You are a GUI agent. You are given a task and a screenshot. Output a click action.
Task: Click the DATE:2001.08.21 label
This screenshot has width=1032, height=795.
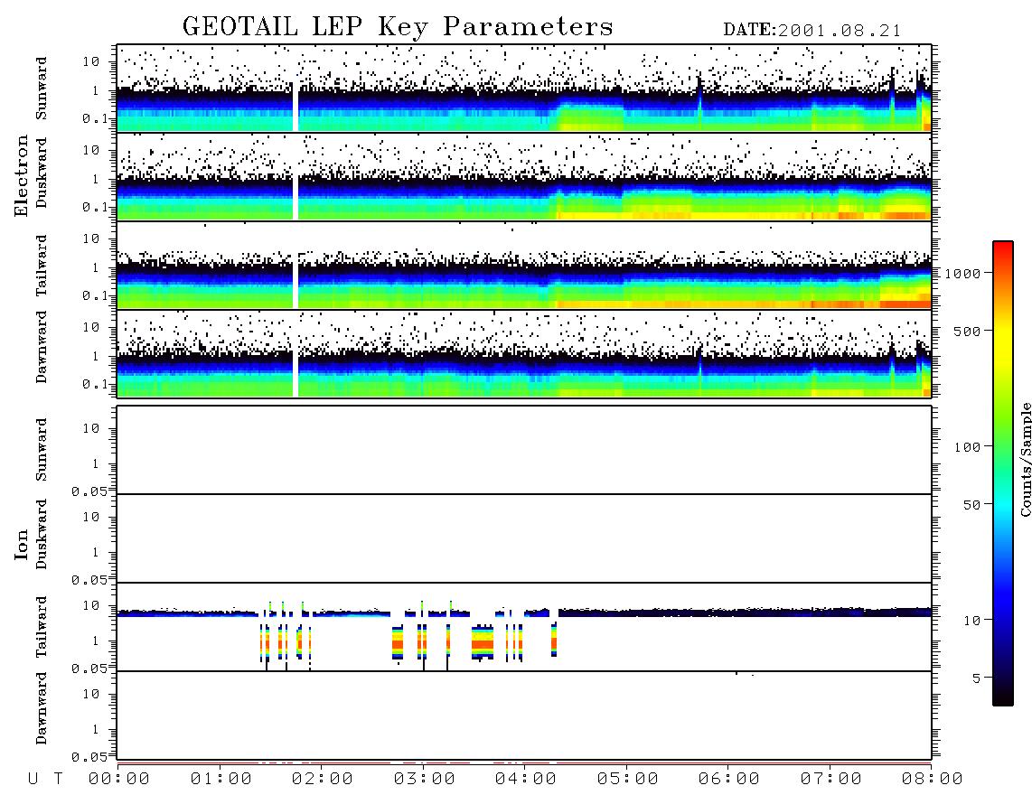click(x=812, y=31)
